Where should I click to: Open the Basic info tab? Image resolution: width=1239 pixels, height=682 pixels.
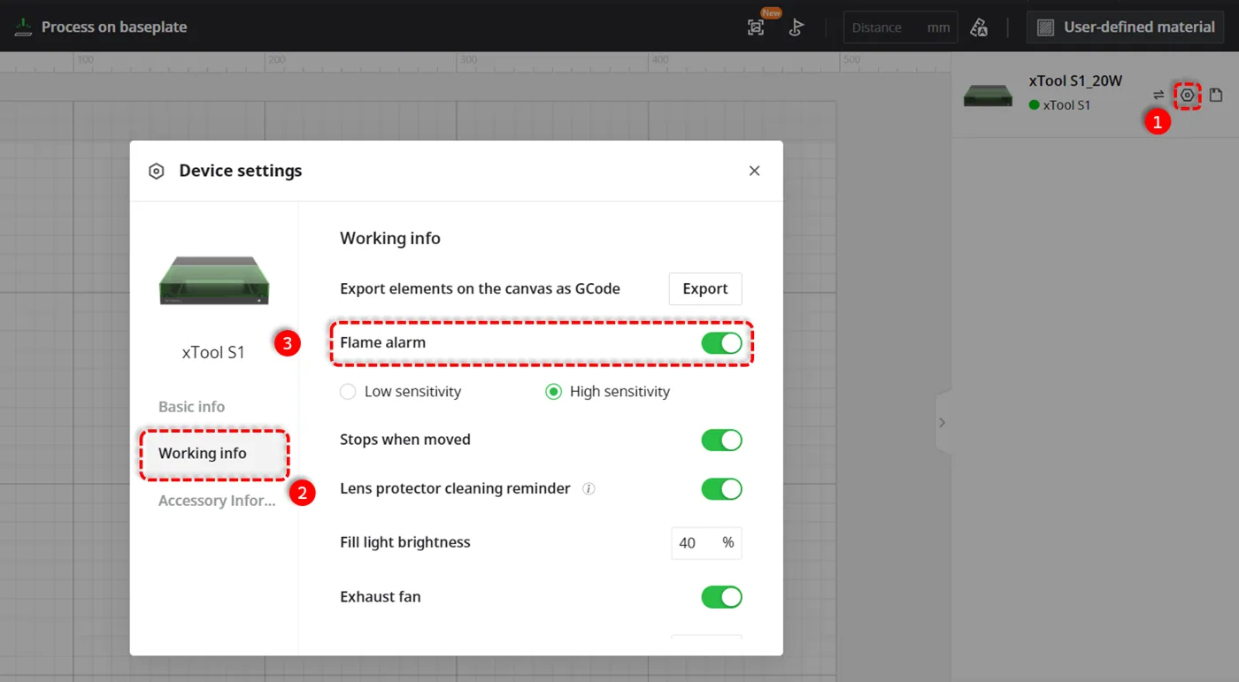[x=192, y=407]
